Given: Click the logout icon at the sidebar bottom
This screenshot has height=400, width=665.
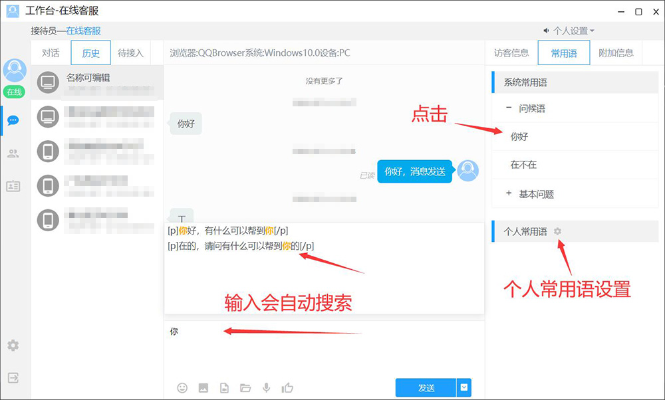Looking at the screenshot, I should click(13, 377).
